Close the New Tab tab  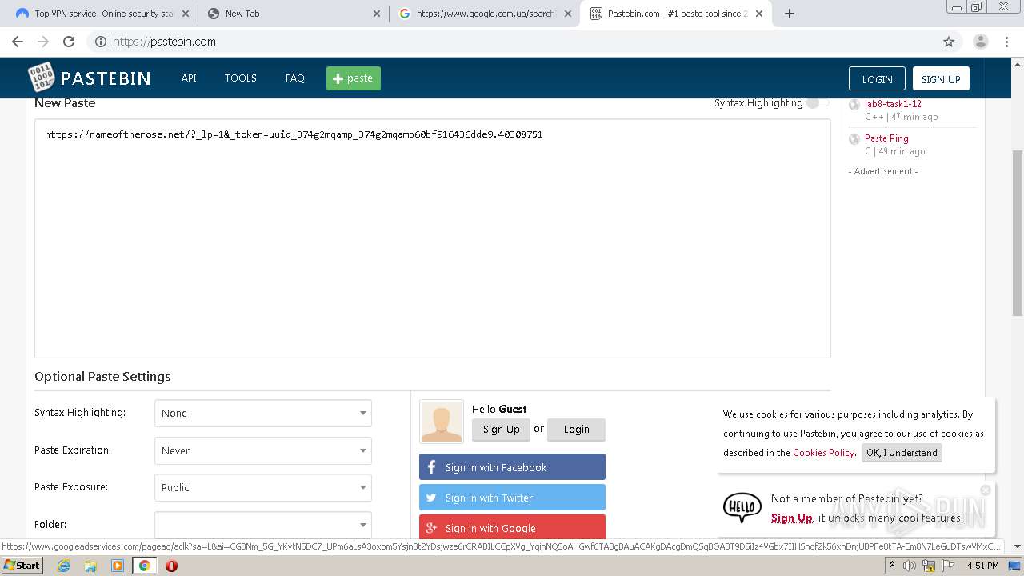[x=377, y=14]
